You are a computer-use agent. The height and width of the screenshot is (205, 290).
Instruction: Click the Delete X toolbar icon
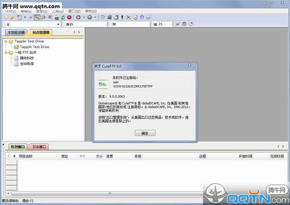pos(129,17)
